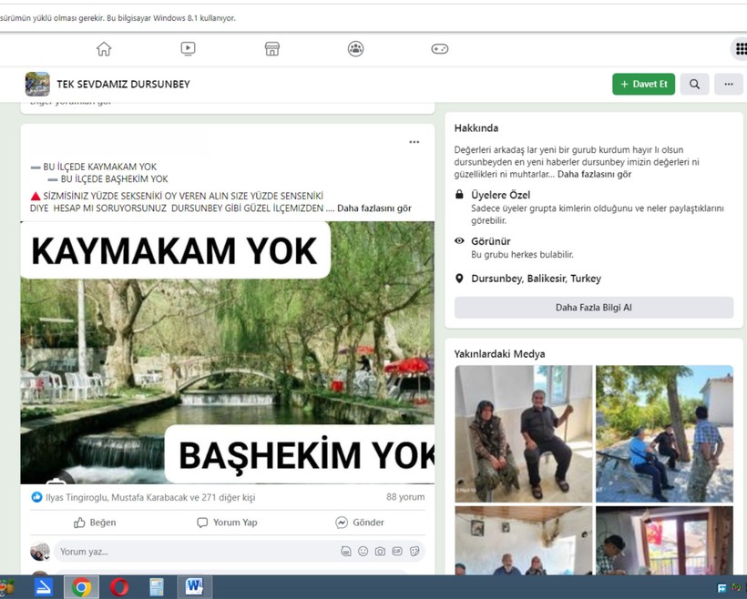747x599 pixels.
Task: Open the media photo of a person by a doorway
Action: click(x=665, y=540)
